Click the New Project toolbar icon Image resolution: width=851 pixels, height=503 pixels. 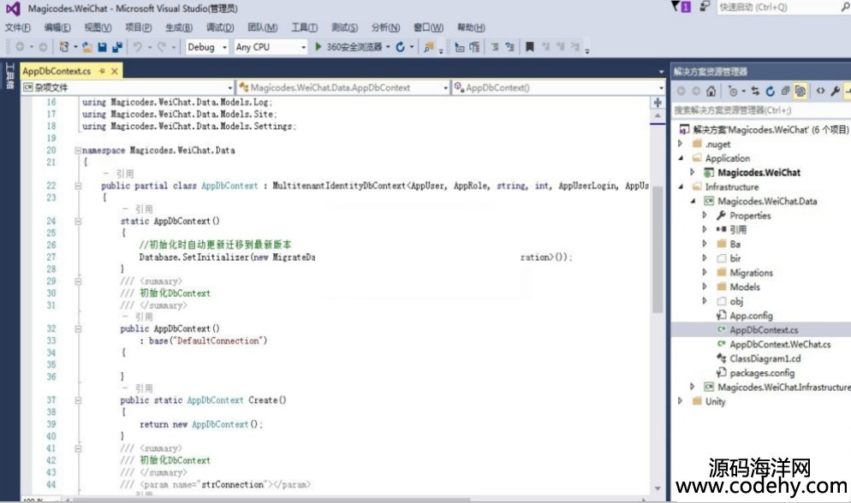point(64,47)
